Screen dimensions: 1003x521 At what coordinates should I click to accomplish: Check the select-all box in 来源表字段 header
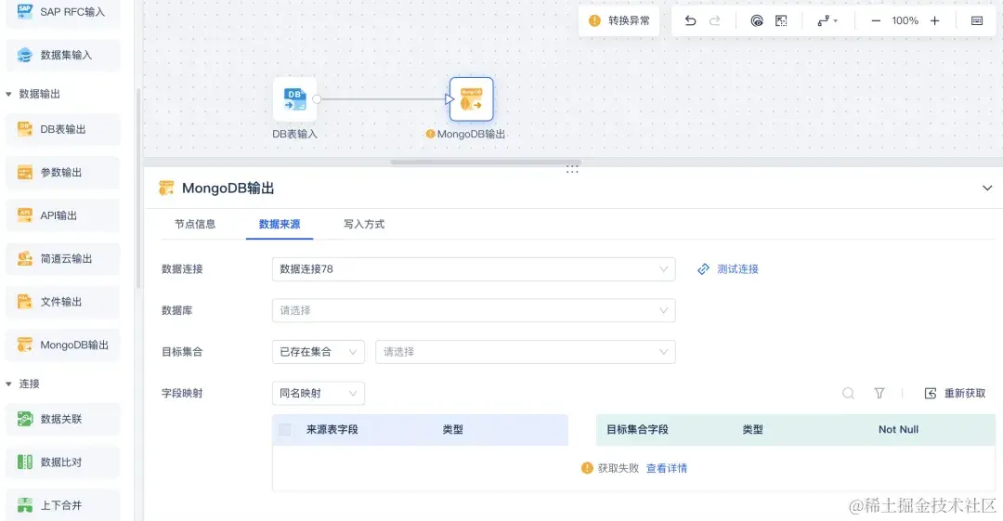coord(285,429)
